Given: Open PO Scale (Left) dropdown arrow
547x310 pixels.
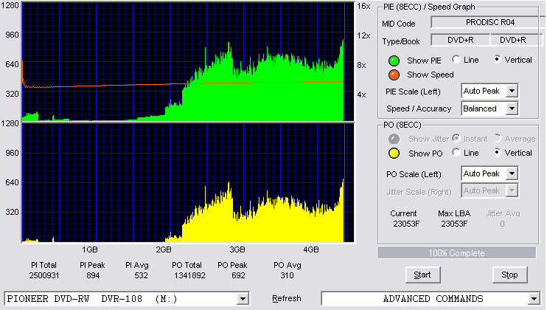Looking at the screenshot, I should [512, 173].
